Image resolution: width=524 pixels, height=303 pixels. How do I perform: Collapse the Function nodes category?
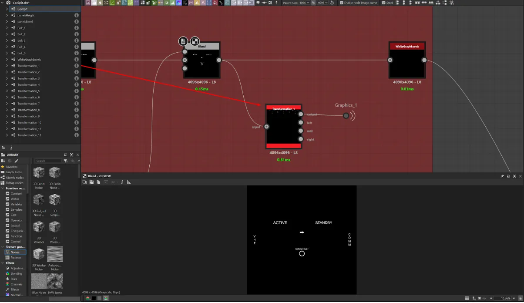[x=2, y=188]
